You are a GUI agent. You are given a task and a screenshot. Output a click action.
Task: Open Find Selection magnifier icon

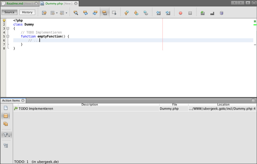[x=76, y=13]
